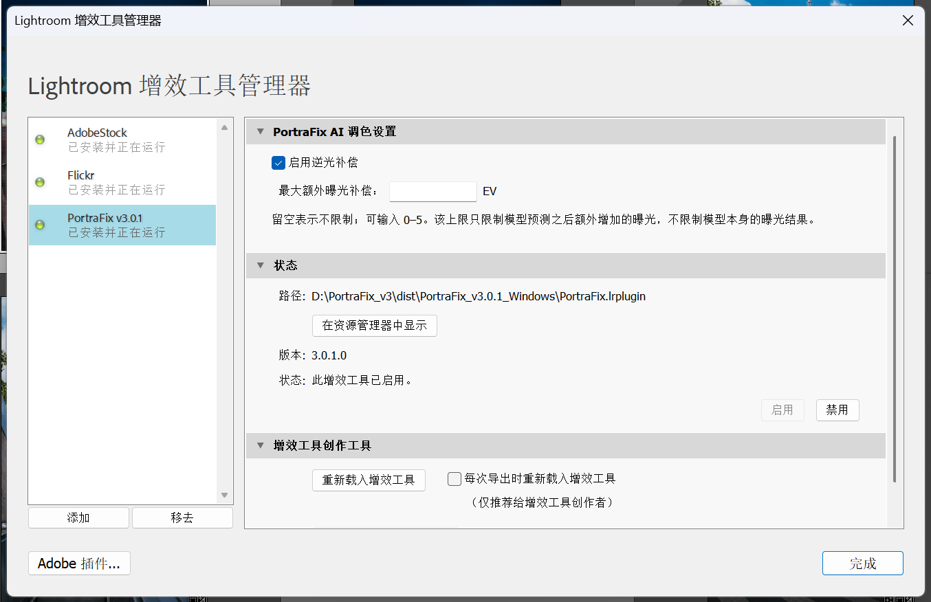Viewport: 931px width, 602px height.
Task: Select AdobeStock in the plugin list
Action: [x=122, y=140]
